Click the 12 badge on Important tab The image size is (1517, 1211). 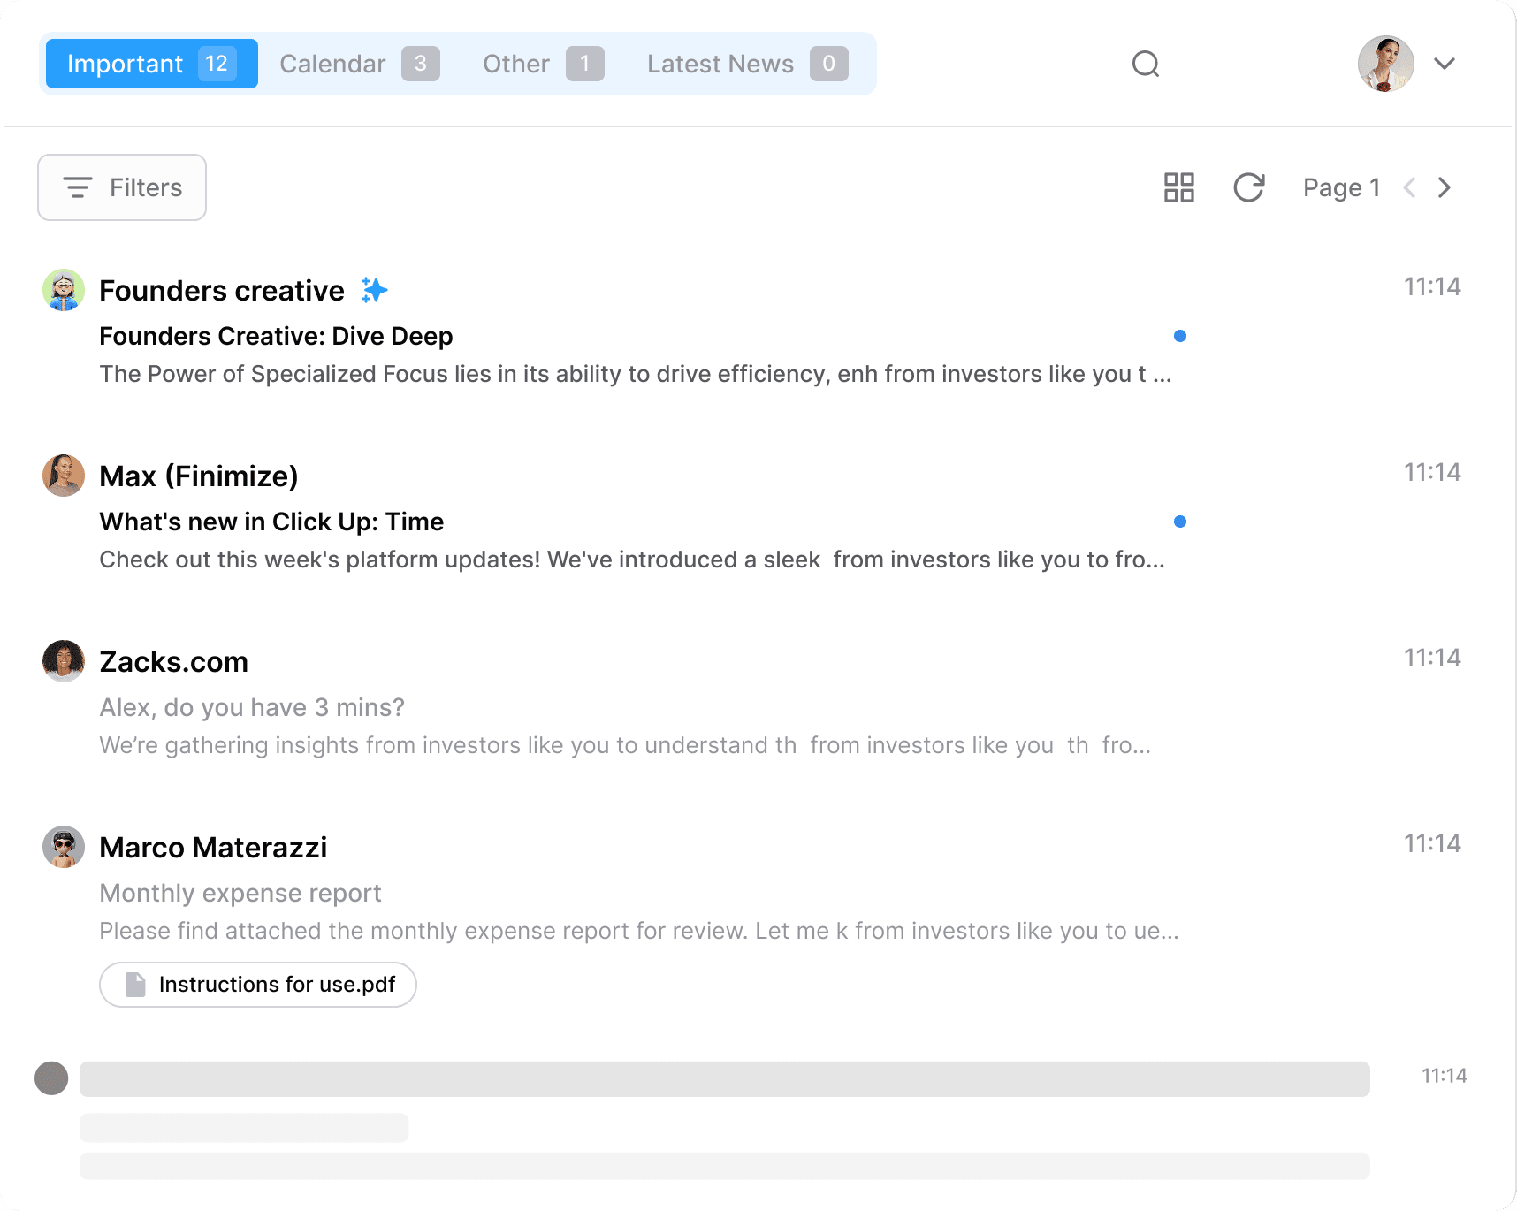pyautogui.click(x=217, y=64)
